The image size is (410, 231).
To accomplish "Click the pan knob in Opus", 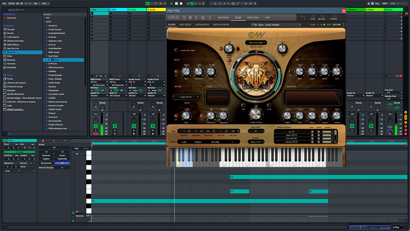I will [x=282, y=49].
